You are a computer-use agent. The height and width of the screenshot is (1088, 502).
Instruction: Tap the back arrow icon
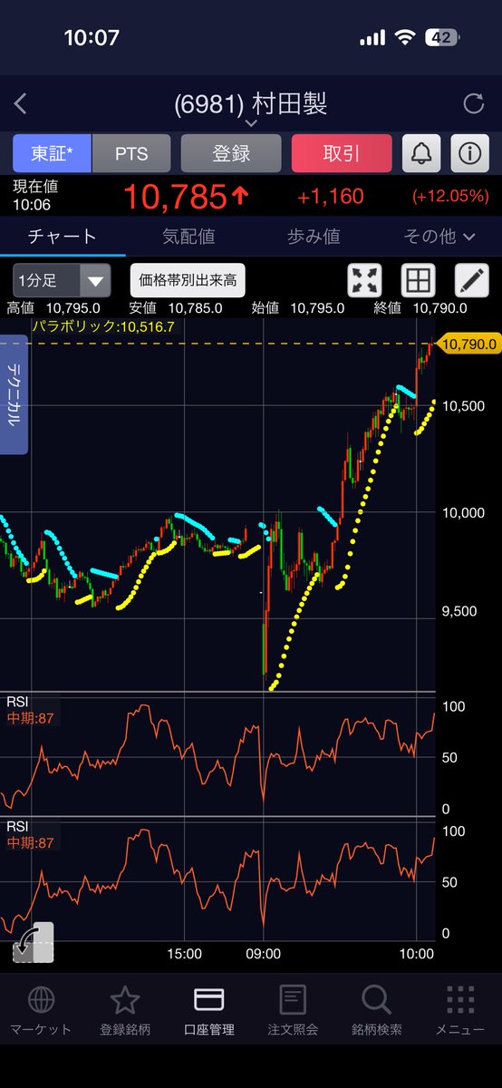click(21, 103)
